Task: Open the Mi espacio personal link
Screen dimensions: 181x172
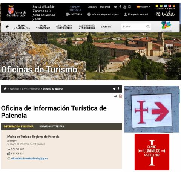Action: pos(136,14)
